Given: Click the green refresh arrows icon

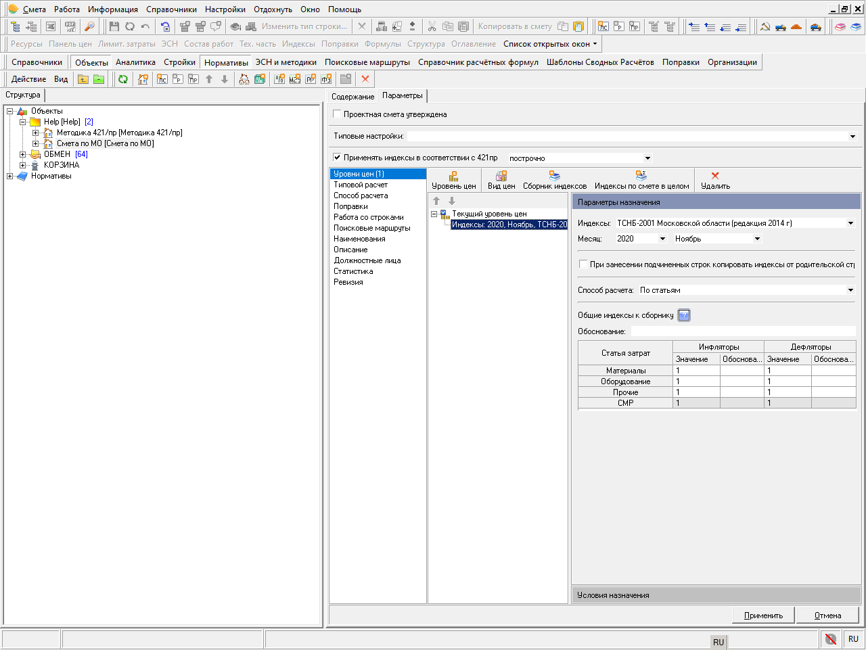Looking at the screenshot, I should click(x=122, y=79).
